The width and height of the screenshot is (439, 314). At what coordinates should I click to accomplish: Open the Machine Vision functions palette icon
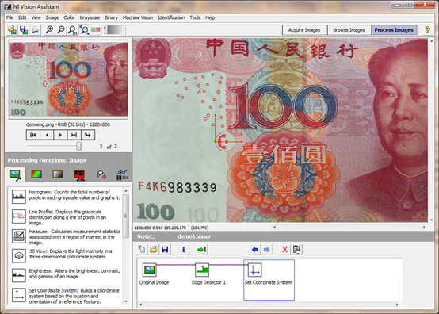(101, 174)
